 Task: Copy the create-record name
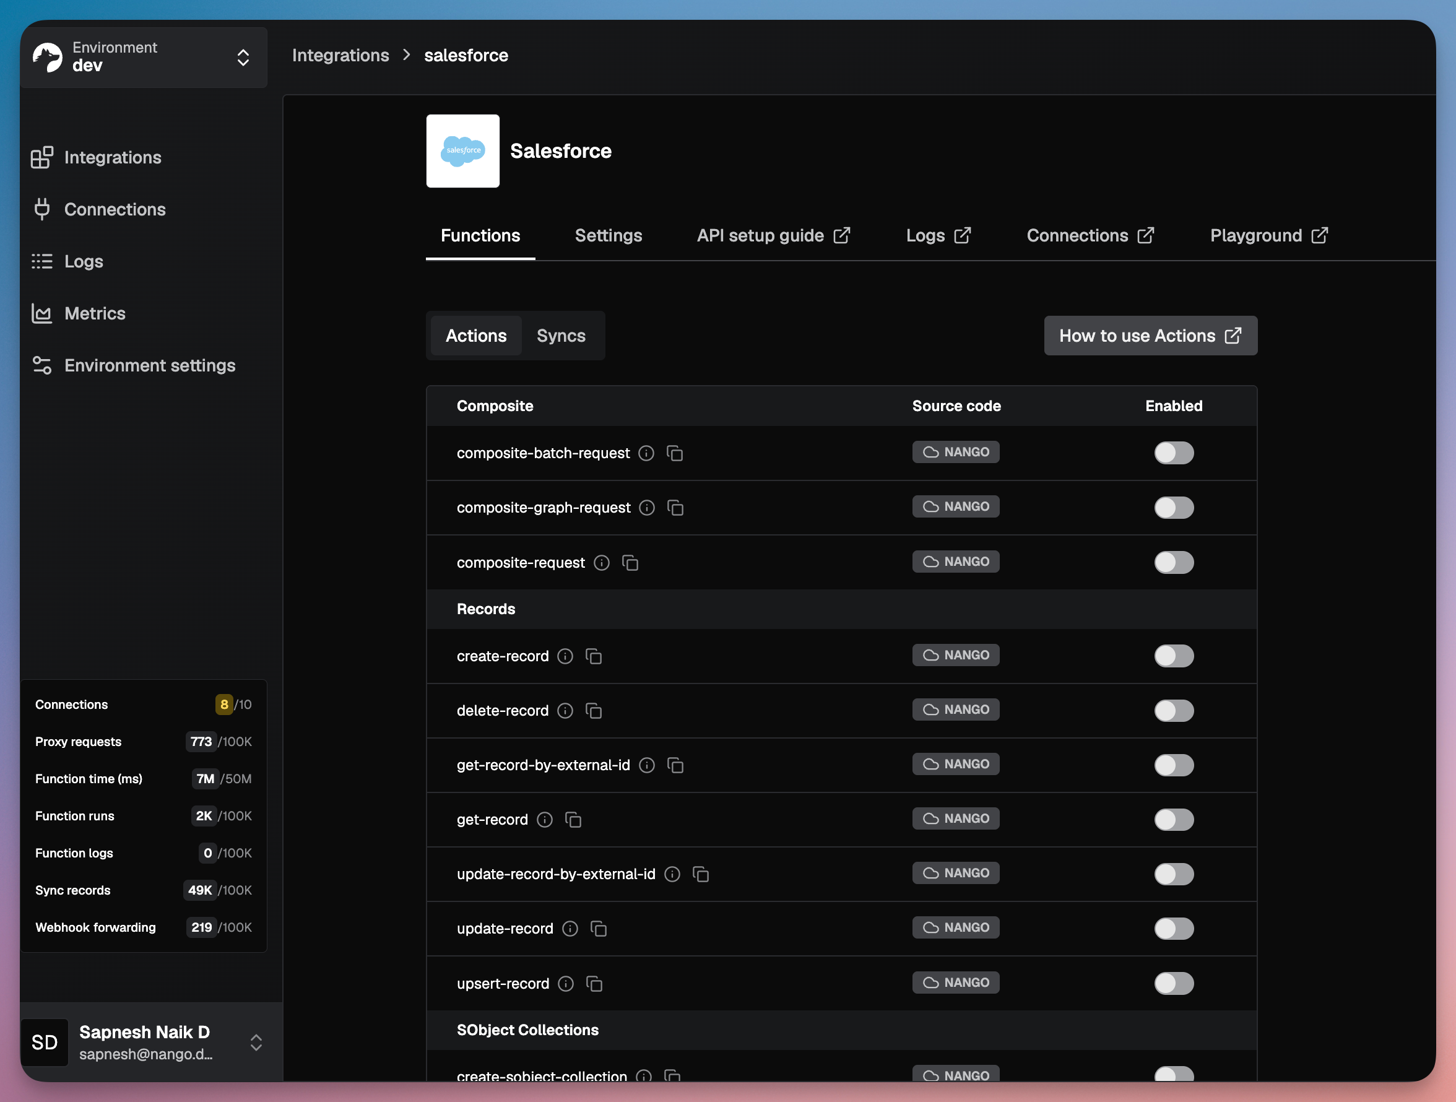[x=594, y=656]
